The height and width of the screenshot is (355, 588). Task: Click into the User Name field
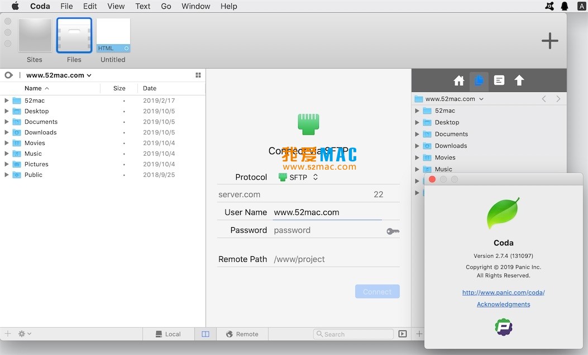[x=327, y=212]
